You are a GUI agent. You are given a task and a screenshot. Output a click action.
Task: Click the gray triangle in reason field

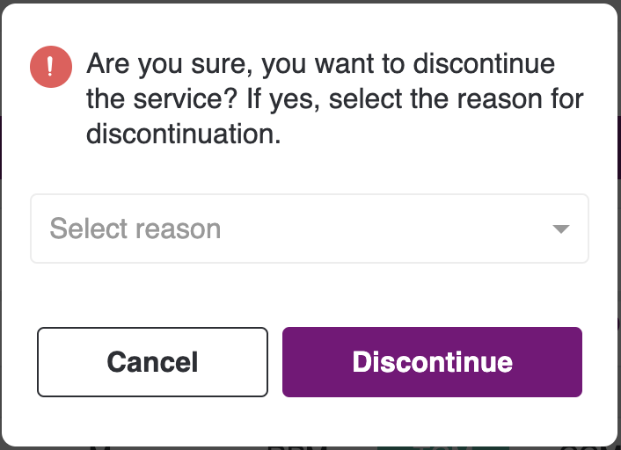[561, 229]
